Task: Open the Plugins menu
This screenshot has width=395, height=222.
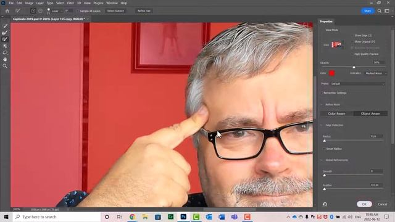Action: (x=98, y=3)
